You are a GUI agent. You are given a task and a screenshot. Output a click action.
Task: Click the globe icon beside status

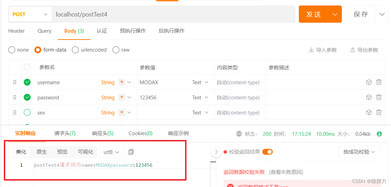click(239, 134)
